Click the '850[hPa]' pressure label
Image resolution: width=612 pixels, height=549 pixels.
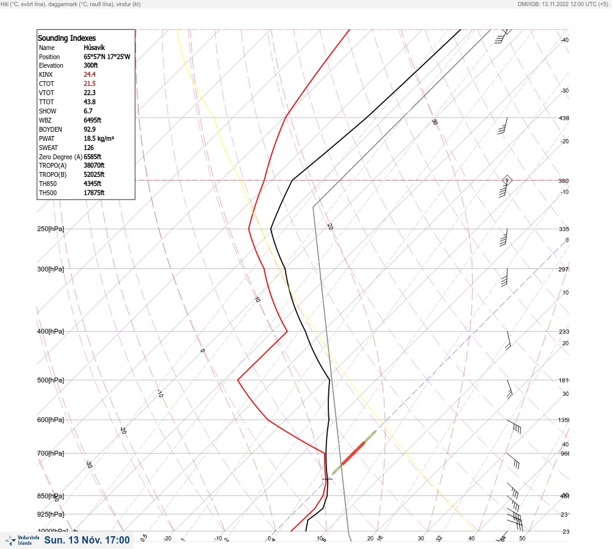[x=51, y=497]
